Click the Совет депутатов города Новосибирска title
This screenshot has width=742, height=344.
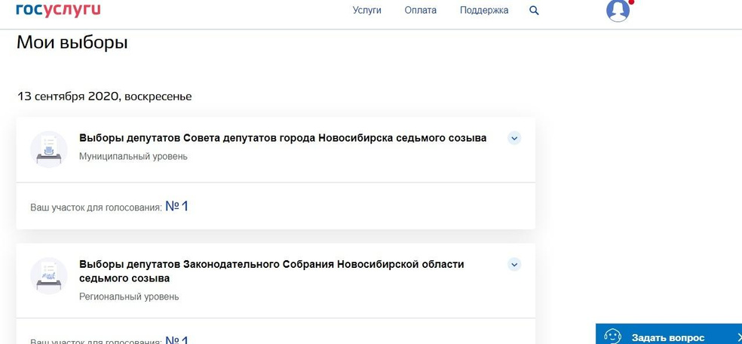[x=283, y=138]
